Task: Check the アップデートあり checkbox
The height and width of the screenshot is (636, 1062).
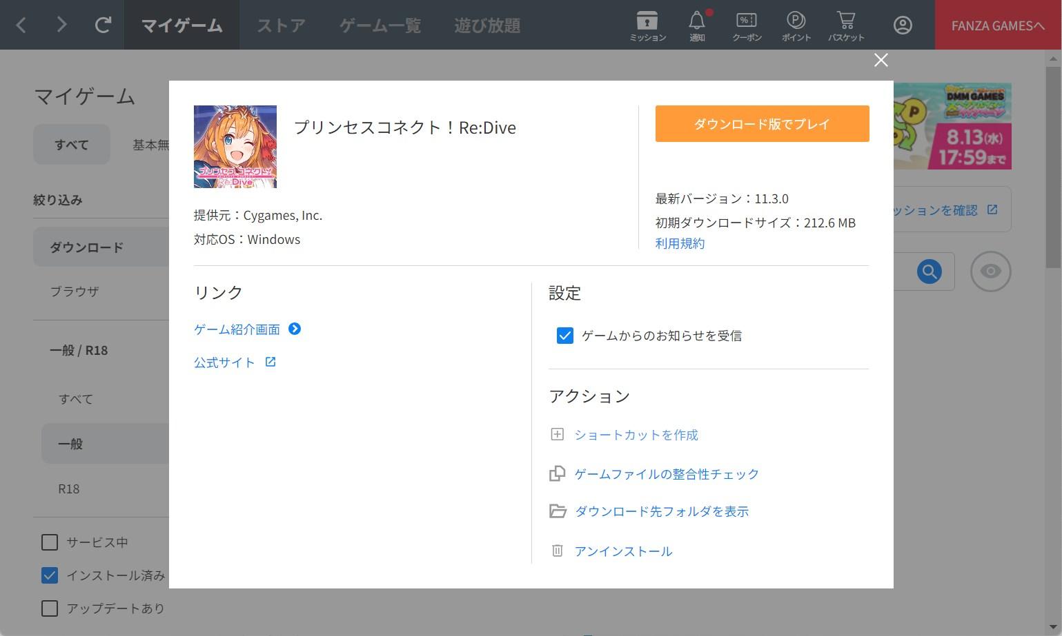Action: (x=49, y=608)
